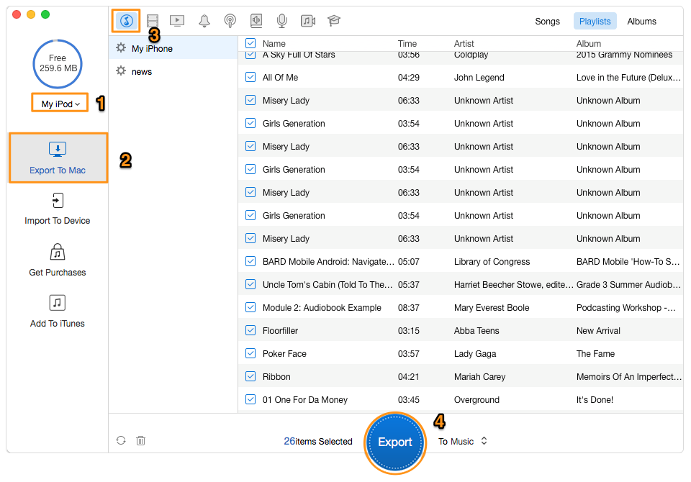The height and width of the screenshot is (482, 691).
Task: Select the Harriet Beecher Stowe artist cell
Action: (514, 285)
